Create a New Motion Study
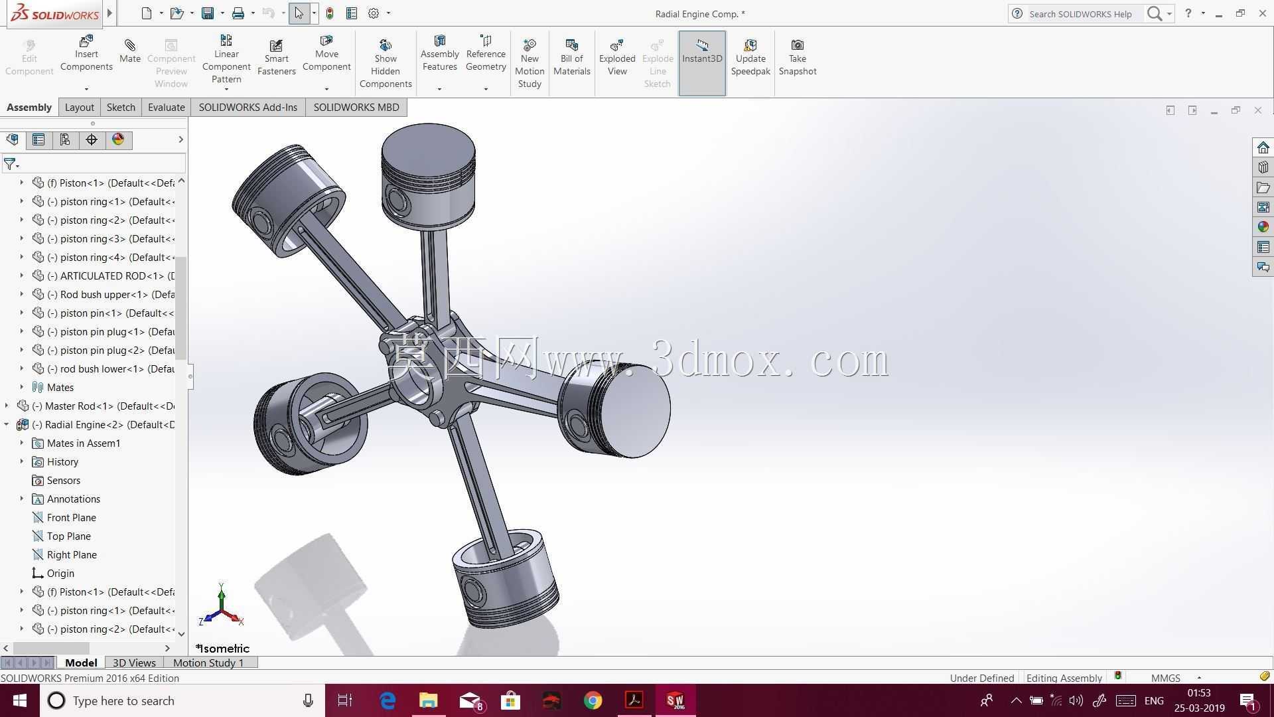The image size is (1274, 717). tap(530, 64)
